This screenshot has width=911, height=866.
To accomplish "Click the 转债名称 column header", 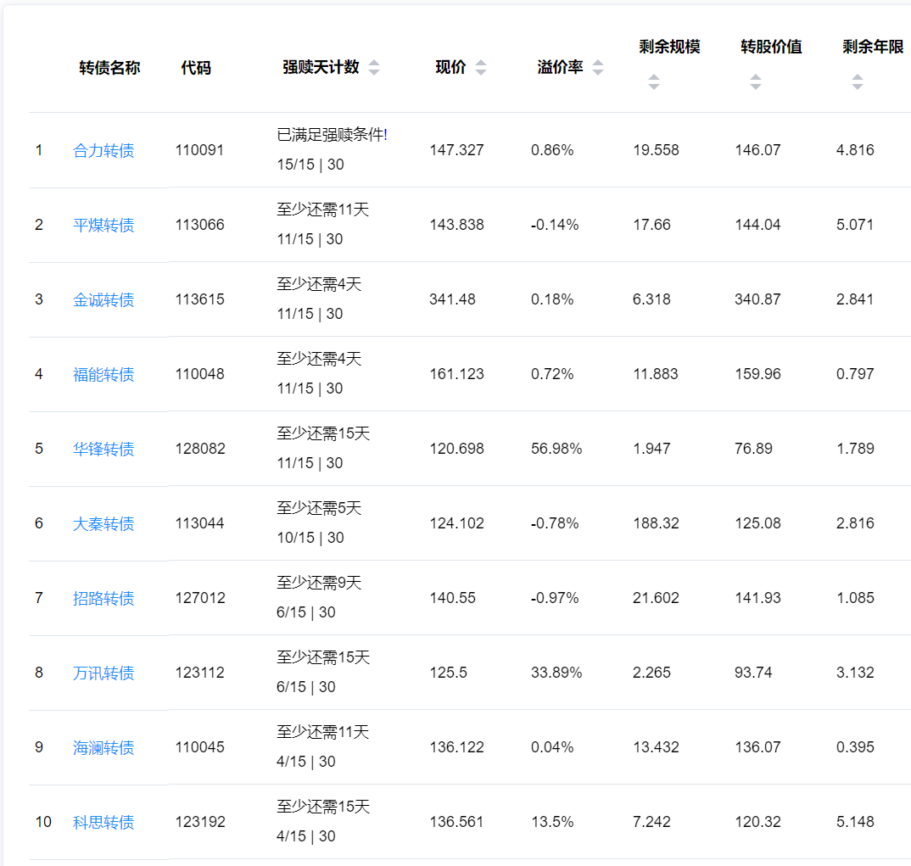I will [x=109, y=68].
